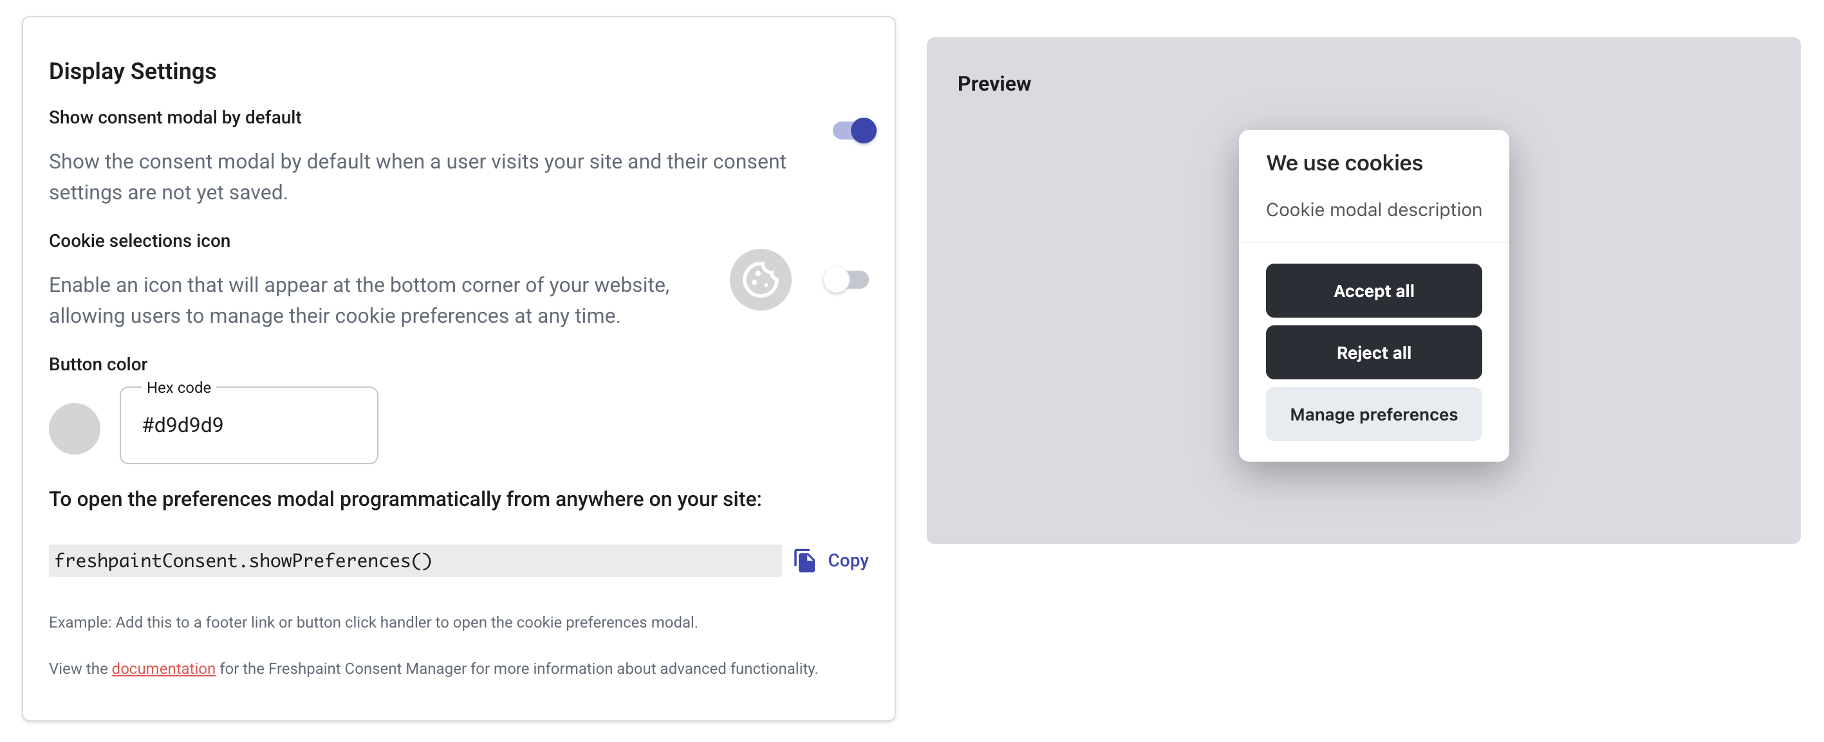1824x742 pixels.
Task: Focus the Hex code input field
Action: click(248, 425)
